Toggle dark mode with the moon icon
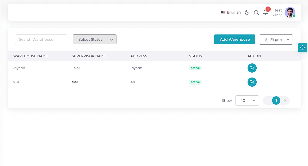The height and width of the screenshot is (166, 308). (247, 12)
